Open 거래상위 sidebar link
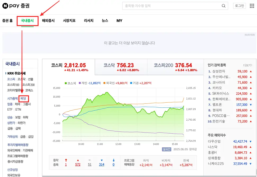Viewport: 257px width, 177px height. [12, 137]
